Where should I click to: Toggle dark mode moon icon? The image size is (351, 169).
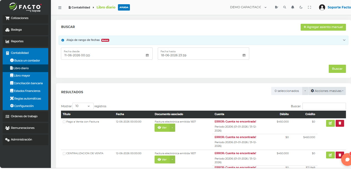(x=301, y=7)
